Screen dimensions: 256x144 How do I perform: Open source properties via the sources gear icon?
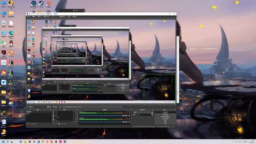pyautogui.click(x=59, y=124)
